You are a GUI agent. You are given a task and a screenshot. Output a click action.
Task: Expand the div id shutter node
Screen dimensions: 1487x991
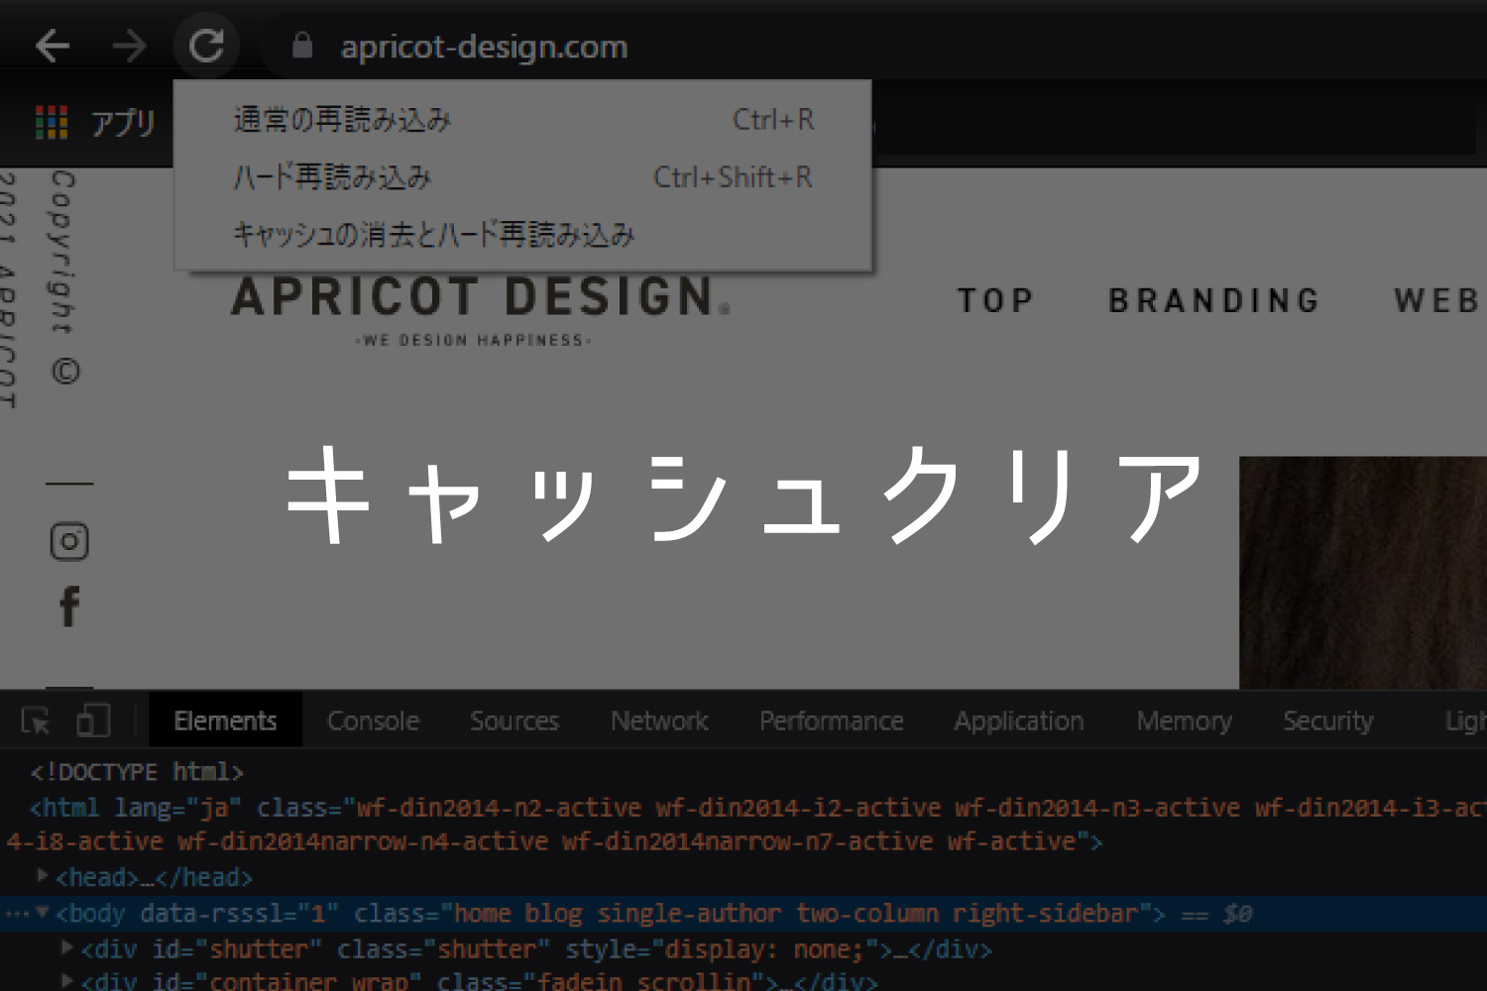(68, 947)
